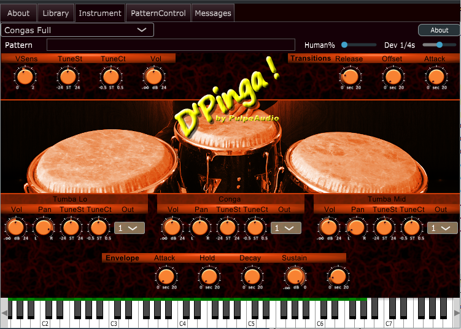Play the C3 key on the keyboard
Image resolution: width=461 pixels, height=329 pixels.
point(114,323)
